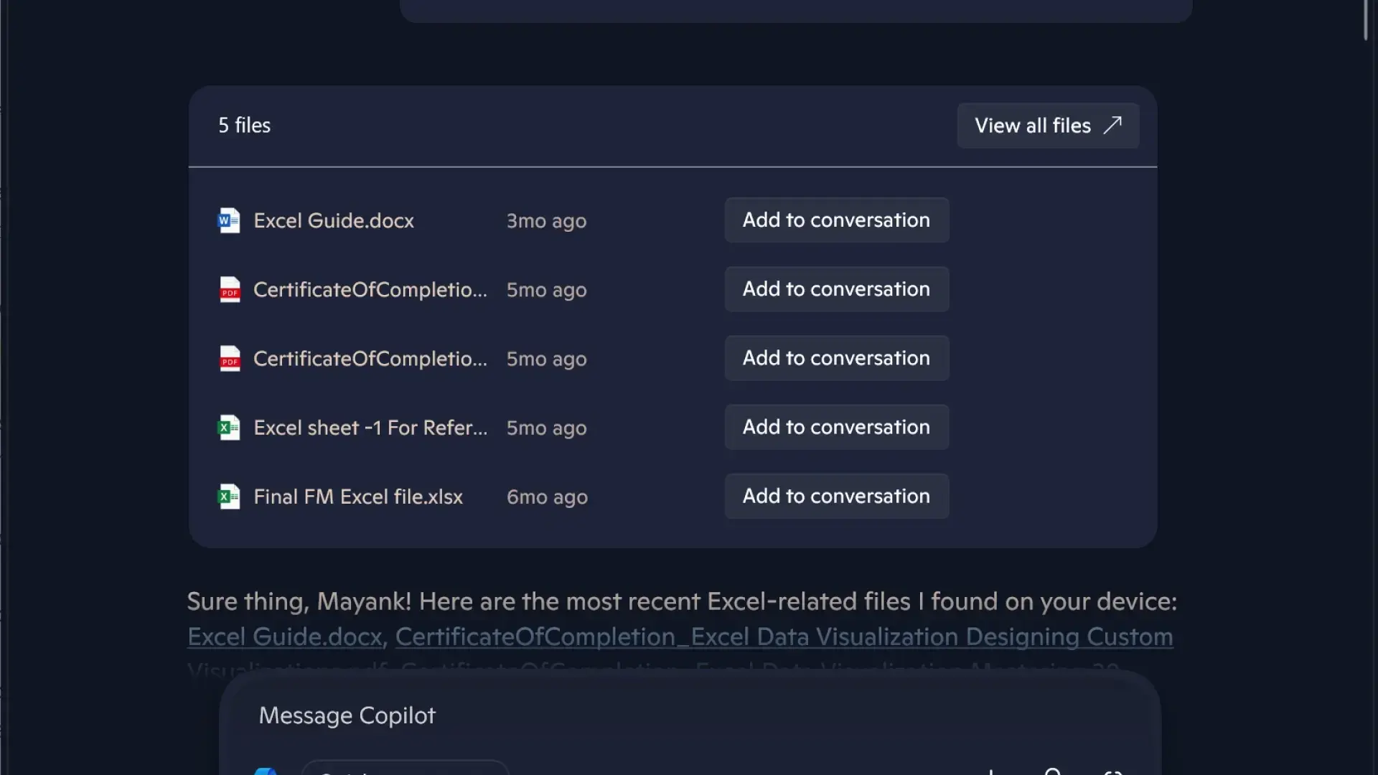Add Final FM Excel file.xlsx to conversation
This screenshot has width=1378, height=775.
click(836, 496)
